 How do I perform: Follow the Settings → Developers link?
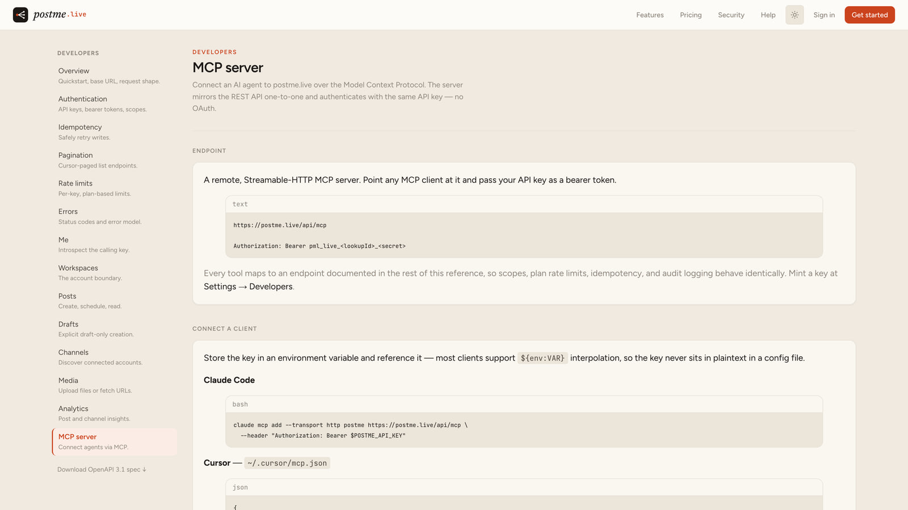pos(248,287)
